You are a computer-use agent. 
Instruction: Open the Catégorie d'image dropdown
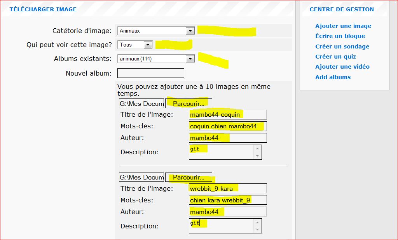pos(155,31)
